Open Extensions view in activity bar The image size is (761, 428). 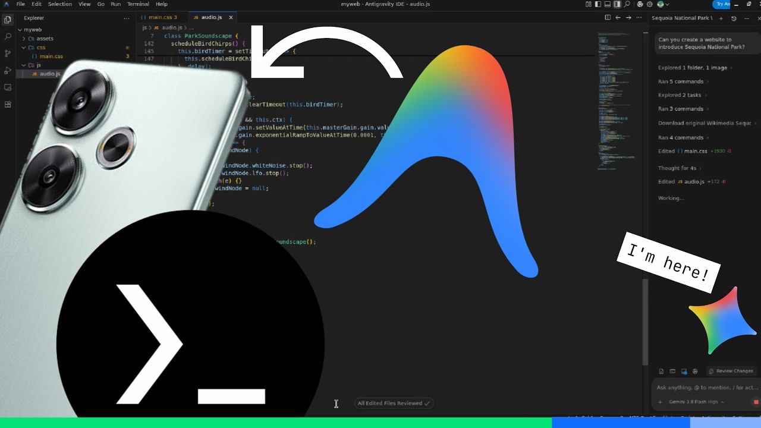[8, 105]
